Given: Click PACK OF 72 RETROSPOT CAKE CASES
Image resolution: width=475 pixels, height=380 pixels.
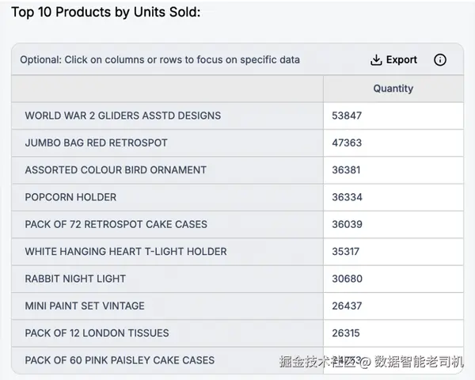Looking at the screenshot, I should 116,224.
